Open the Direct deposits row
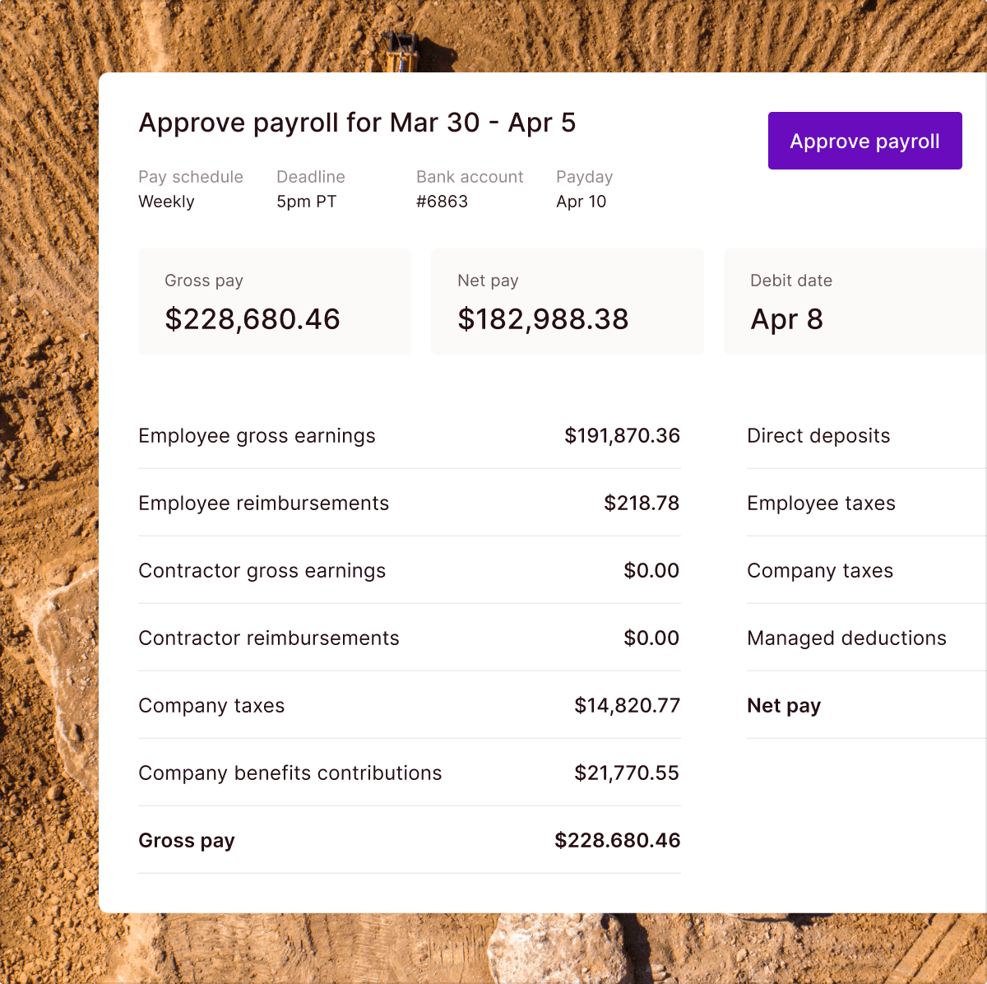Image resolution: width=987 pixels, height=984 pixels. tap(855, 435)
